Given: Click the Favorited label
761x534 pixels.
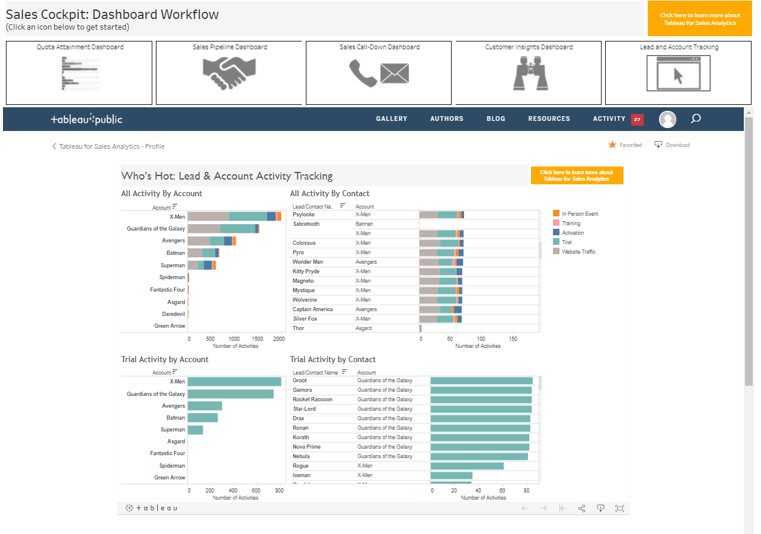Looking at the screenshot, I should 631,145.
